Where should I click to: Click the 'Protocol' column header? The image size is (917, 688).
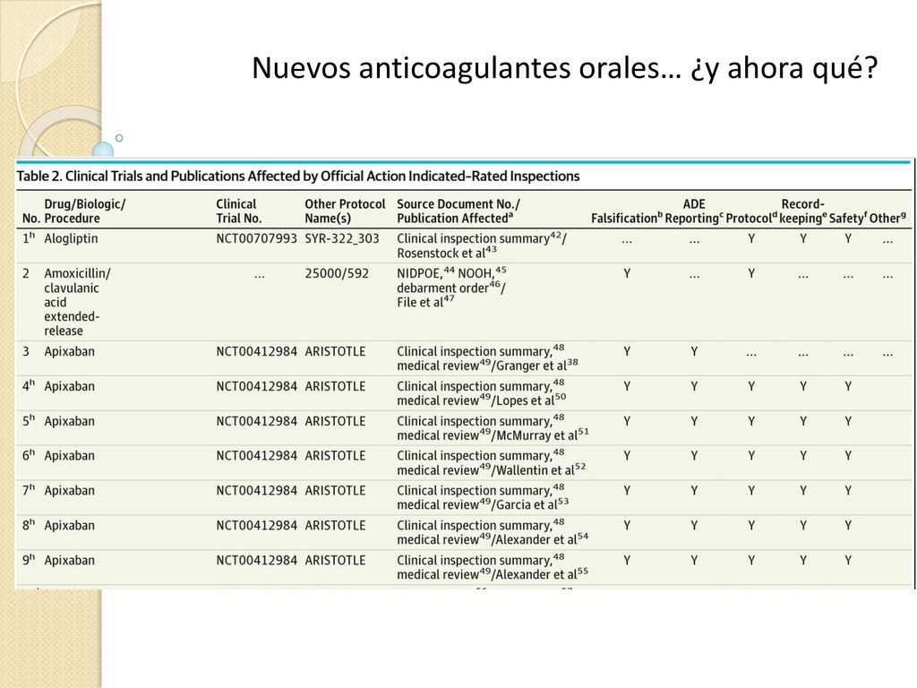[751, 219]
